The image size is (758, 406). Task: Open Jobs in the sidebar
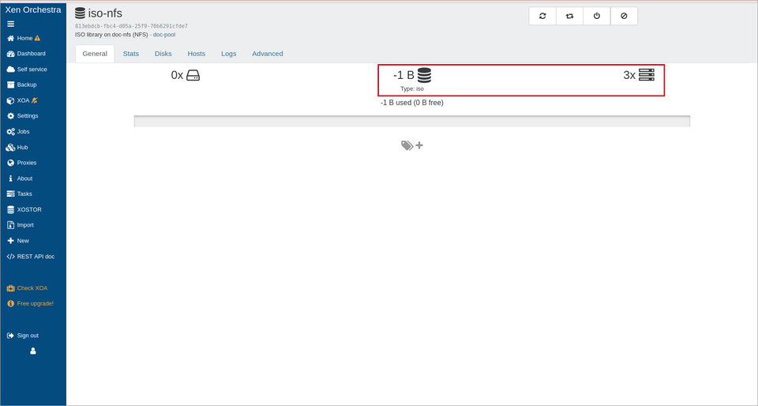click(x=18, y=131)
